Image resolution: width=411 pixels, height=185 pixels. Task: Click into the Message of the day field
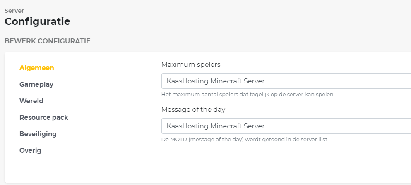coord(286,126)
